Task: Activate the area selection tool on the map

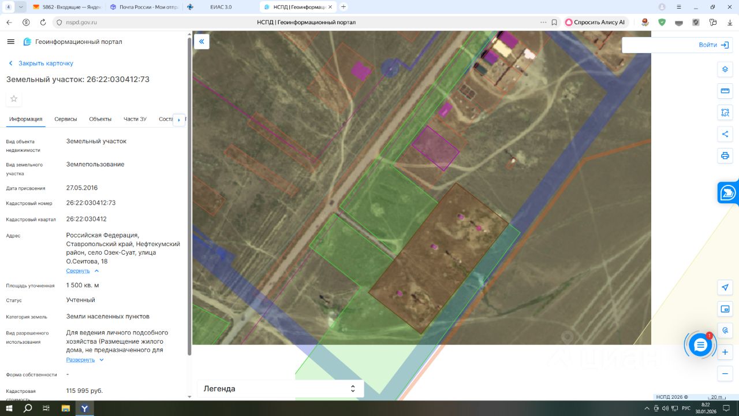Action: pos(725,113)
